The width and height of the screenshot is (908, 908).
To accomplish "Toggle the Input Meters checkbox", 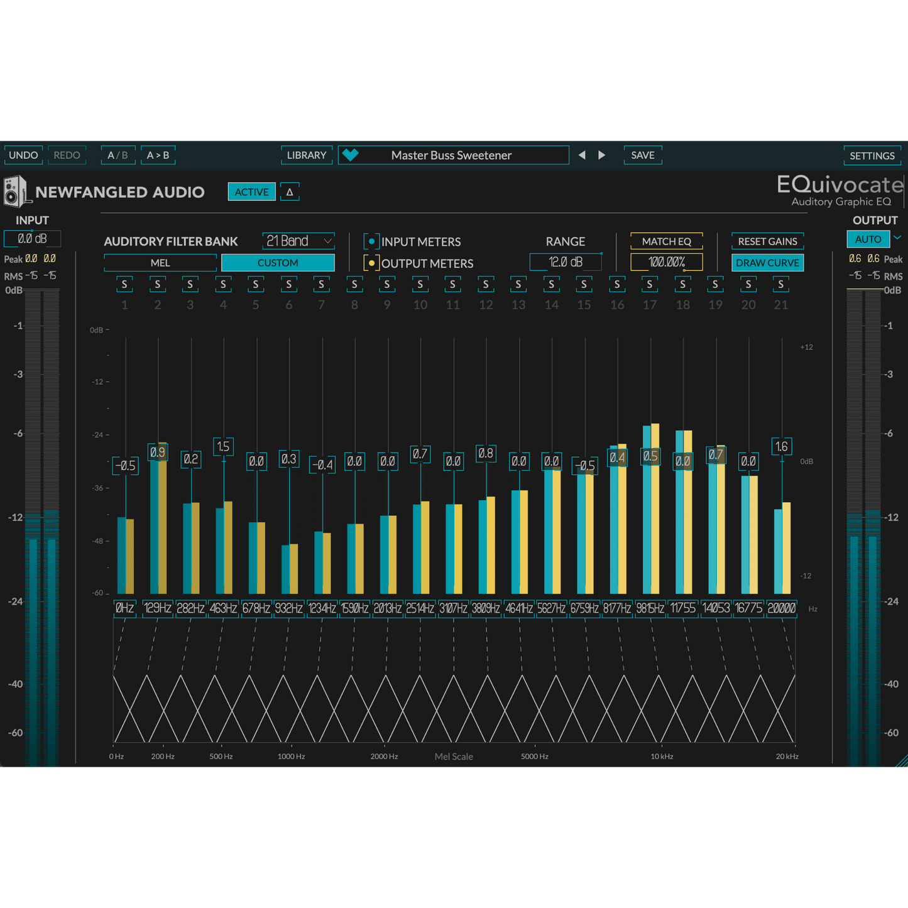I will tap(371, 241).
